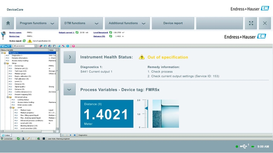
Task: Expand the Instrument Health Status section
Action: point(69,57)
